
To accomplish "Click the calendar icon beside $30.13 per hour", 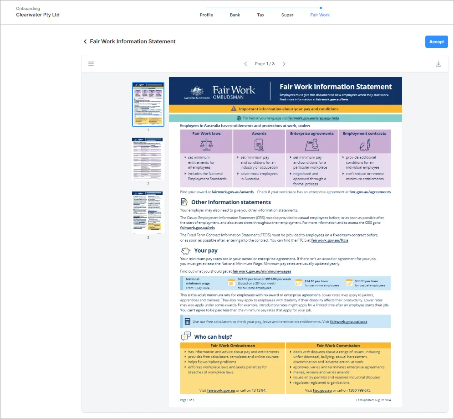I will point(349,283).
